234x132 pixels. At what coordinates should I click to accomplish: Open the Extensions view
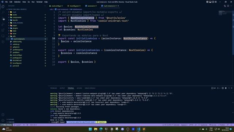point(3,30)
